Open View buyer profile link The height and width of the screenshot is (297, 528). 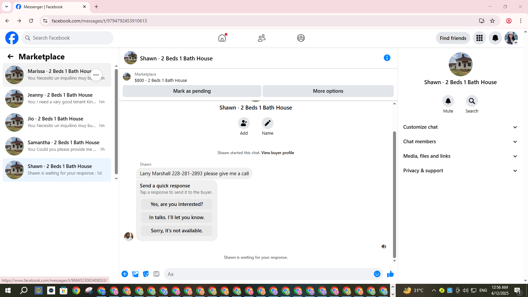[x=278, y=153]
